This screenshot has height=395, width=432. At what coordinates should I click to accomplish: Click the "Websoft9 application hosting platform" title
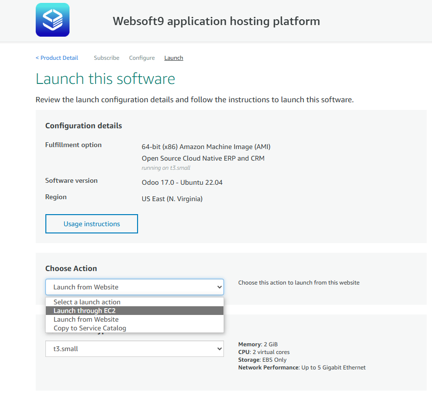click(216, 21)
